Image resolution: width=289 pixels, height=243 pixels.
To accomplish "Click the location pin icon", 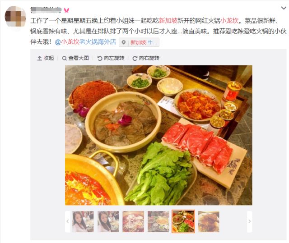I will tap(123, 42).
